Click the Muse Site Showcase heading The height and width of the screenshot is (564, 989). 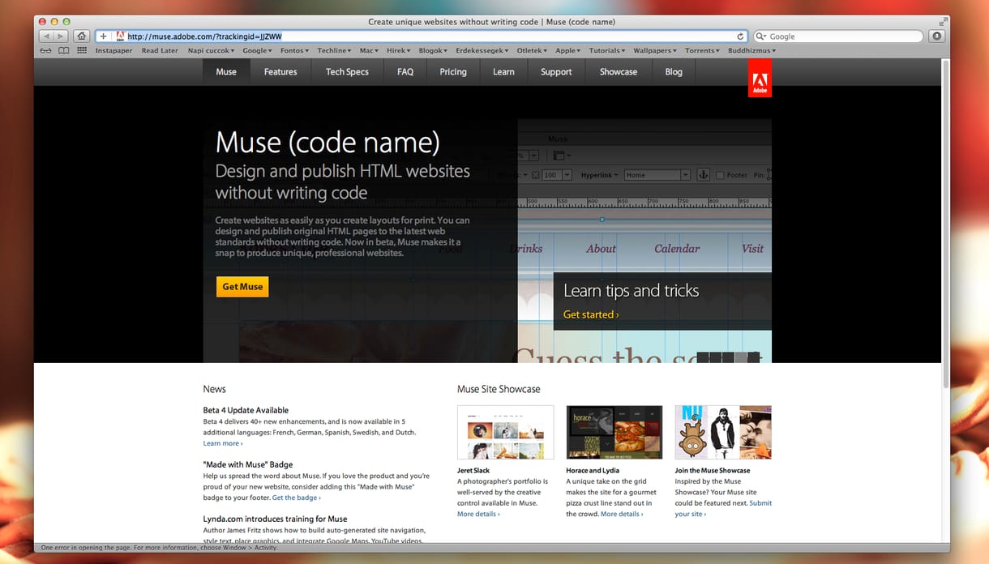point(499,389)
